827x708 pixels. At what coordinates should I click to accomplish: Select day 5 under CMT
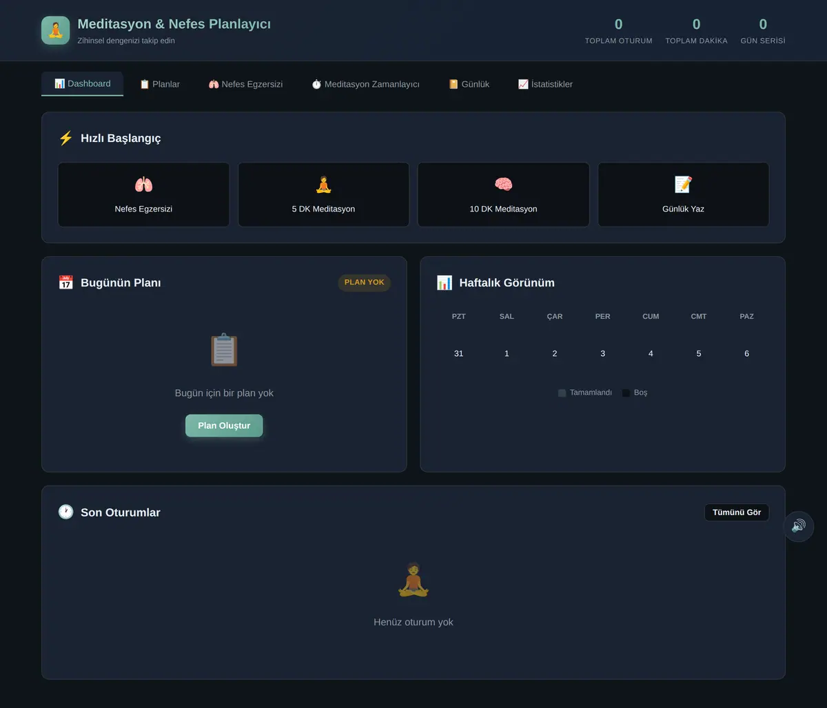click(699, 353)
